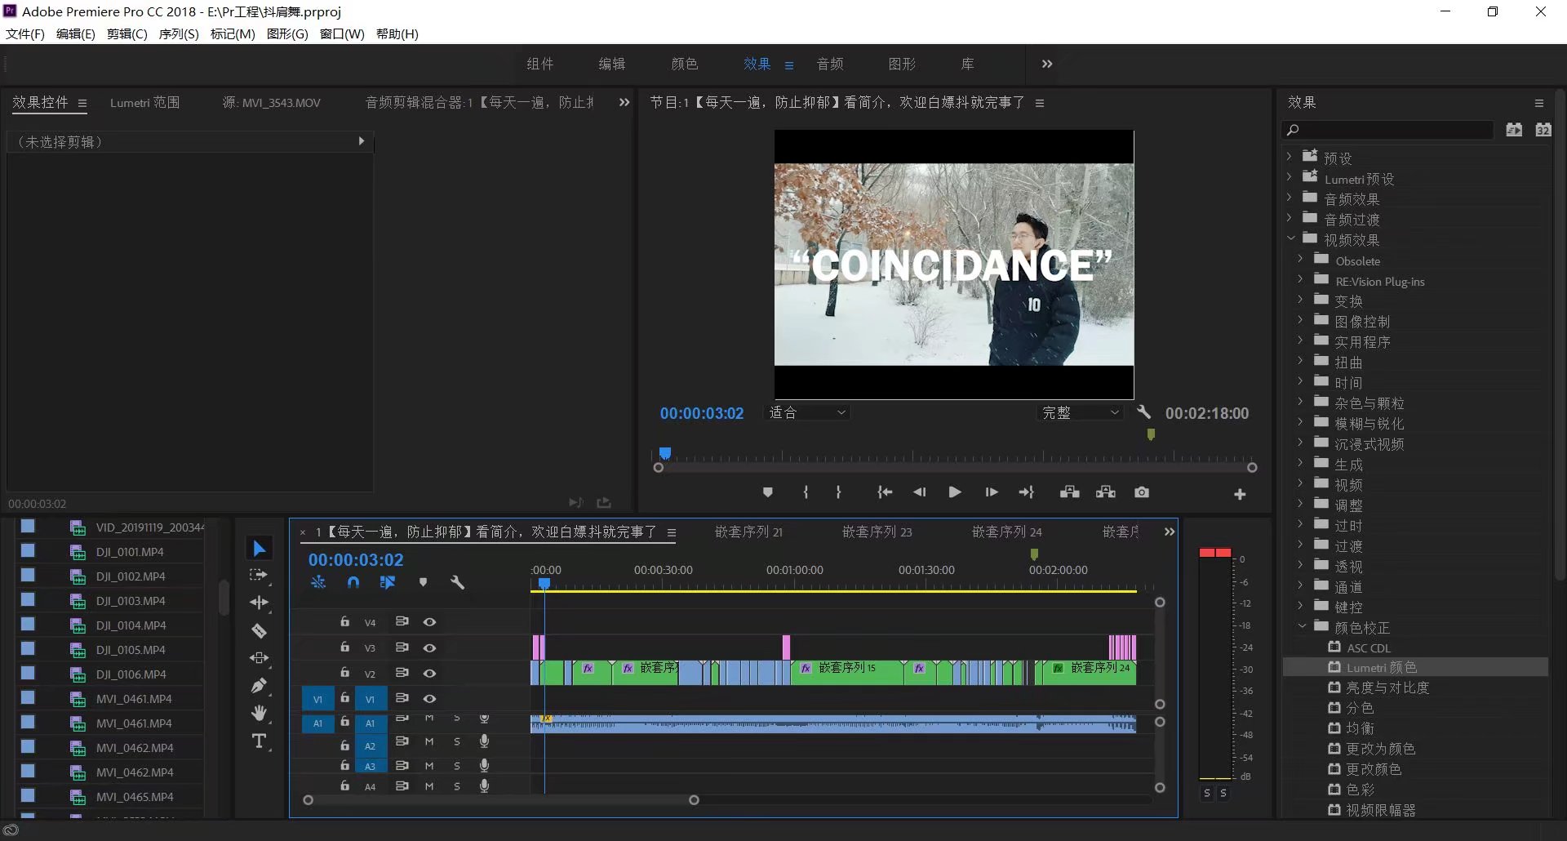Expand the 模糊与锐化 folder
This screenshot has width=1567, height=841.
pyautogui.click(x=1301, y=421)
